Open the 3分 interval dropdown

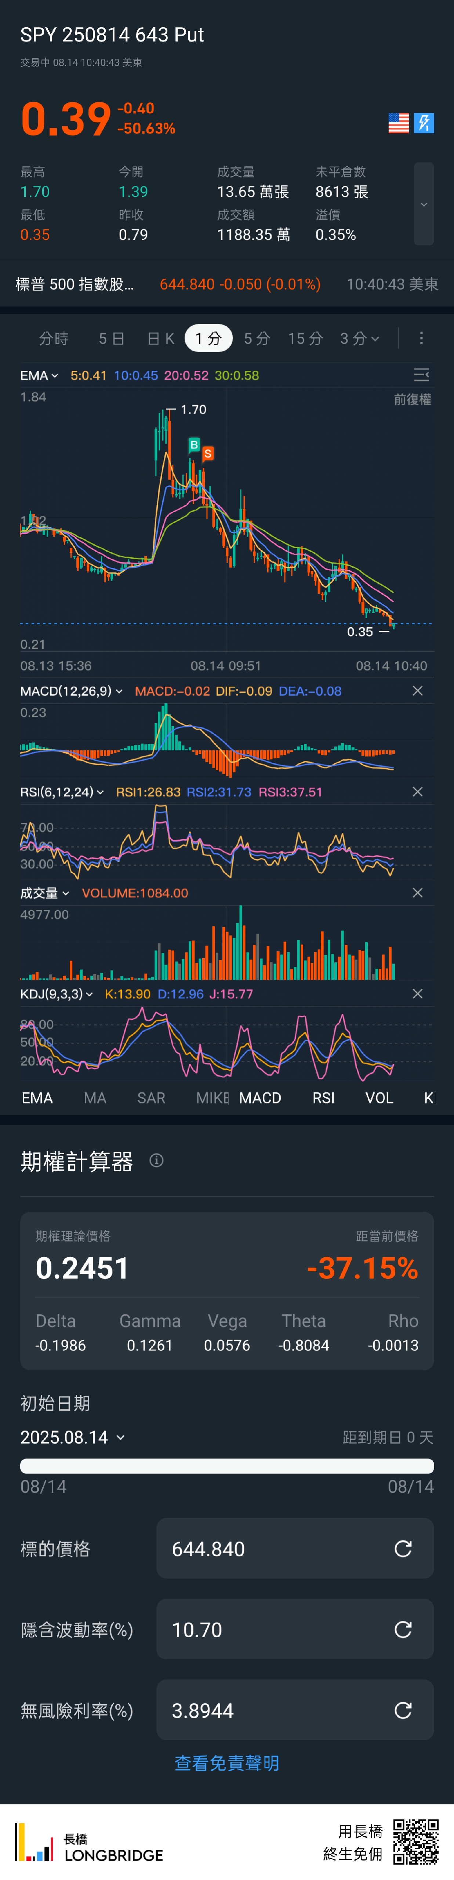point(360,338)
